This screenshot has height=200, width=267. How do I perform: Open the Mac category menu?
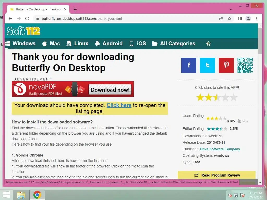[x=51, y=43]
